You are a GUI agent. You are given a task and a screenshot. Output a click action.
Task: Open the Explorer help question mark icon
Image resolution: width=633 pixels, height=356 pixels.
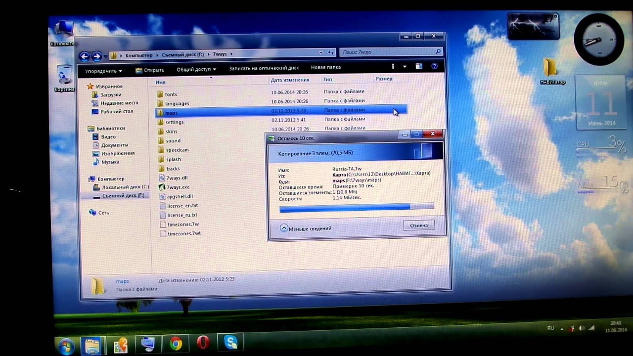pos(434,66)
